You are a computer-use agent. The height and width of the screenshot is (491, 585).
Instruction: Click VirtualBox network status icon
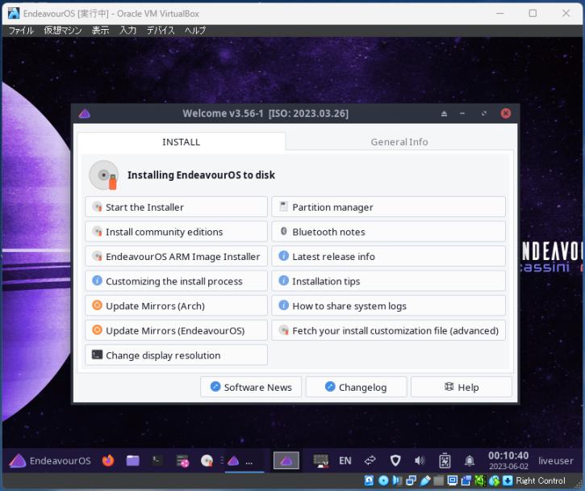(x=412, y=481)
